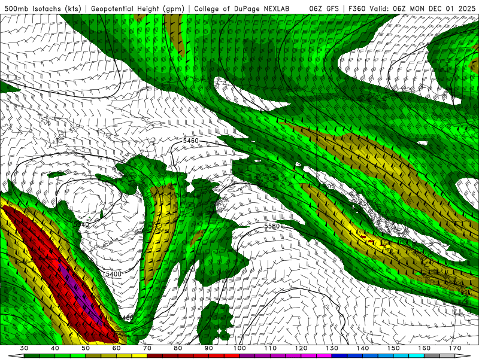Click the 120 value on the color scale

click(x=301, y=348)
